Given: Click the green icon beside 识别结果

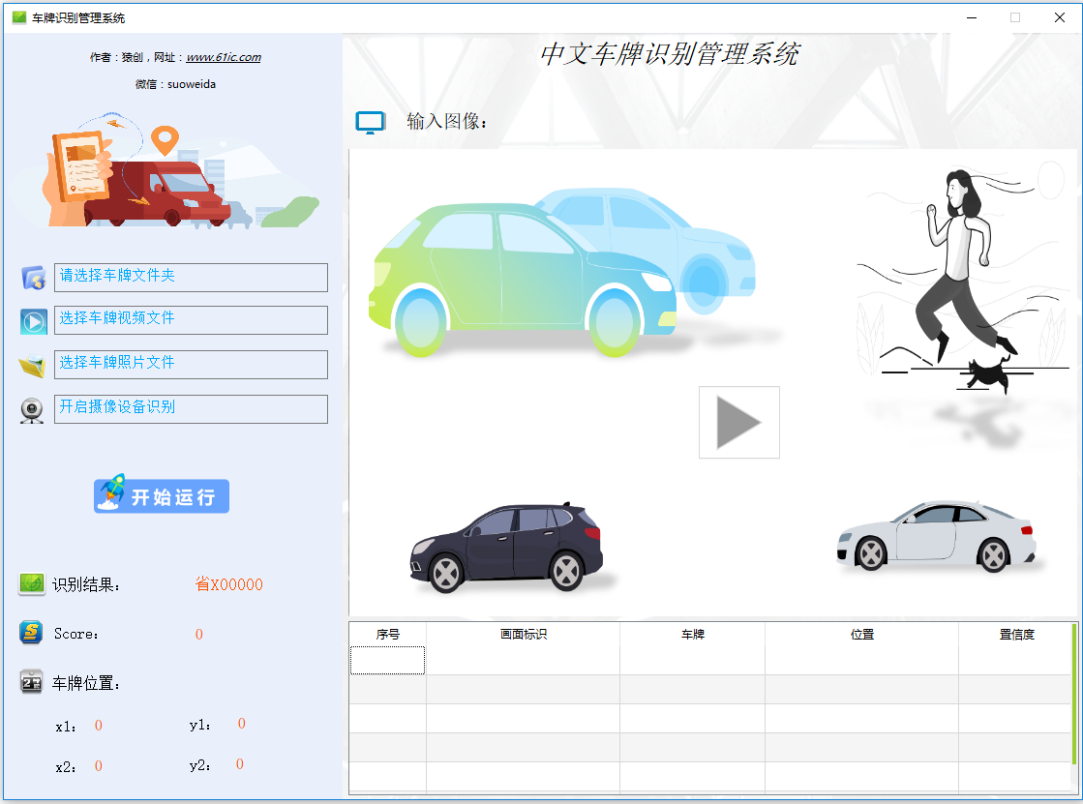Looking at the screenshot, I should click(x=32, y=584).
